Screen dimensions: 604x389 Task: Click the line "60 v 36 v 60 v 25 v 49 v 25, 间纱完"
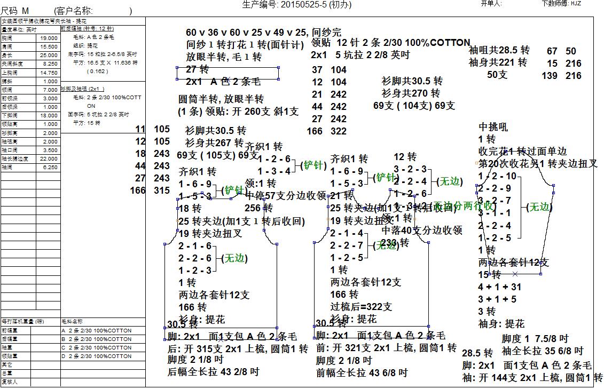263,33
